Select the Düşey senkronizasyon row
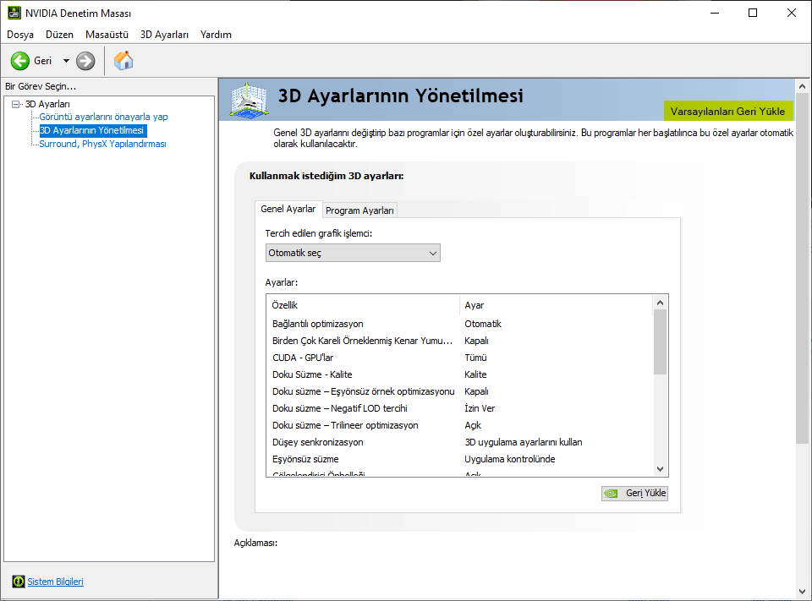Viewport: 812px width, 601px height. 459,443
